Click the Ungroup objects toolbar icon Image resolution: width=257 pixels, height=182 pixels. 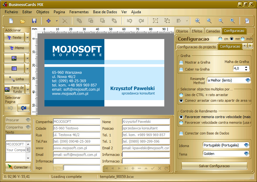click(x=167, y=21)
